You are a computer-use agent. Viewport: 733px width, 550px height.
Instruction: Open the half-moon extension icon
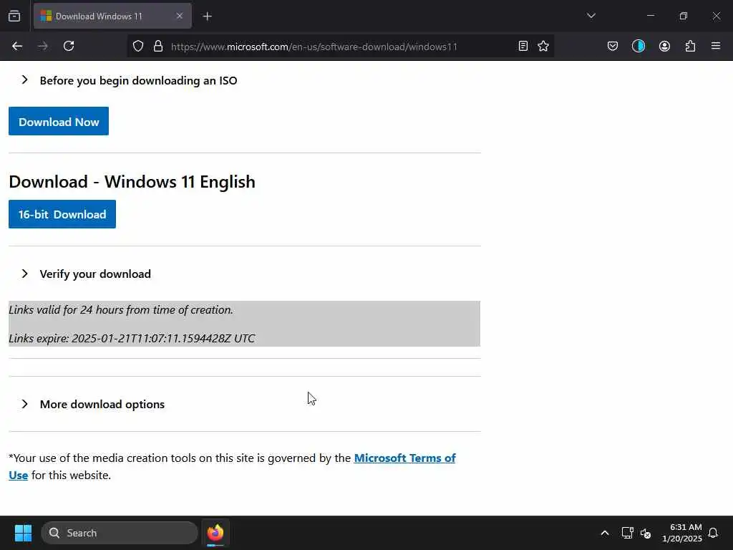(x=638, y=46)
